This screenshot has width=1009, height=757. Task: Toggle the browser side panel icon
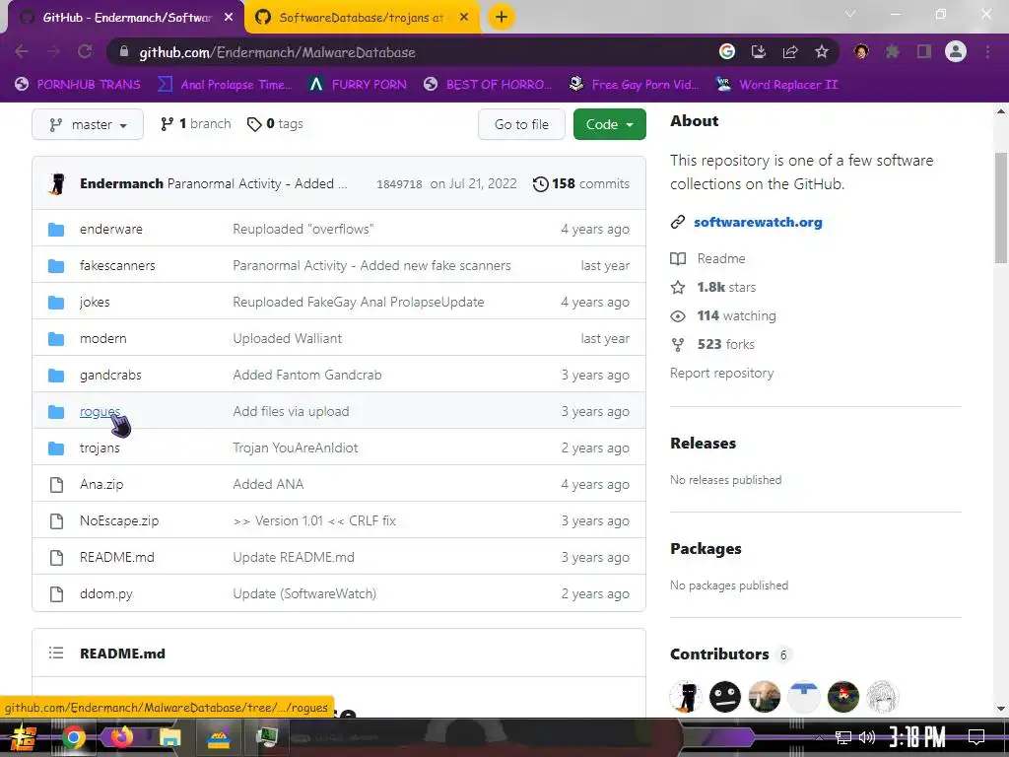click(x=924, y=52)
